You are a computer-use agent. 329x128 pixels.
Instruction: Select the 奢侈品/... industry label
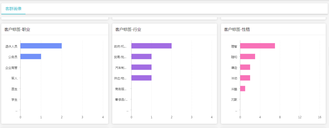tap(121, 100)
